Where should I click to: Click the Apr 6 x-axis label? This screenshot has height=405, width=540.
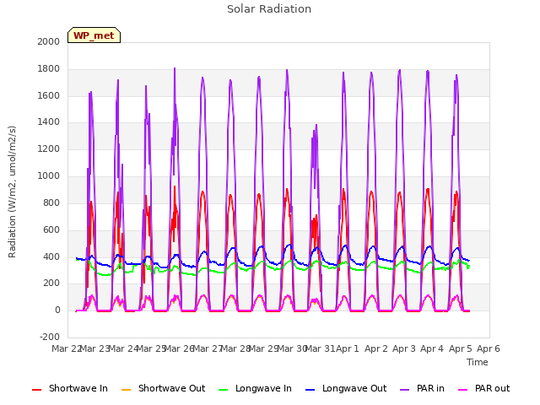489,348
